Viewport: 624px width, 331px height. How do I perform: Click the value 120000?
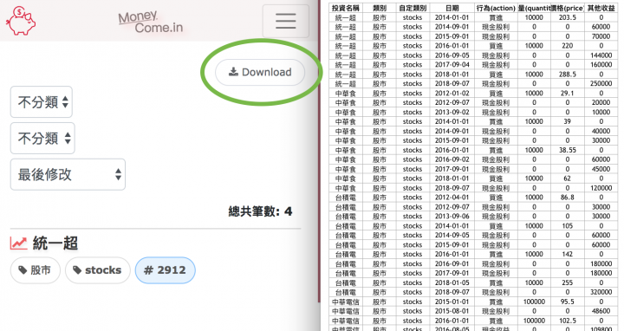coord(601,188)
